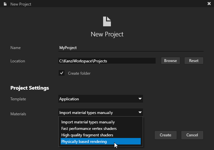Click the large New Project page icon
Viewport: 214px width, 150px height.
(x=107, y=21)
